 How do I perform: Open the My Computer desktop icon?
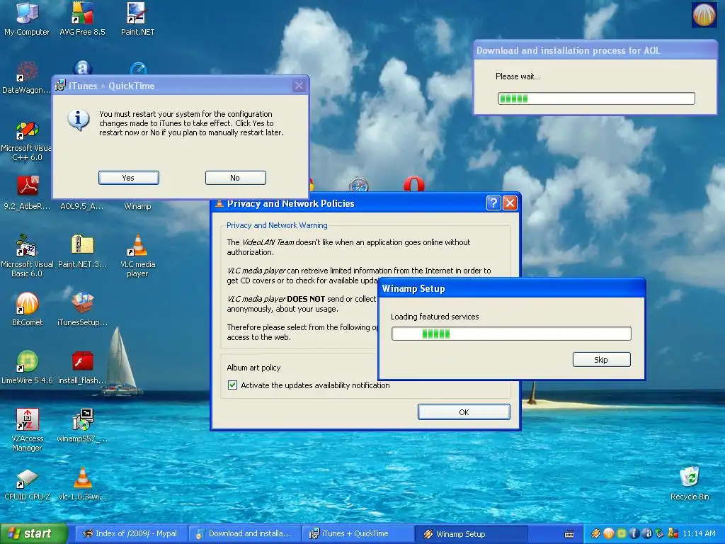27,18
